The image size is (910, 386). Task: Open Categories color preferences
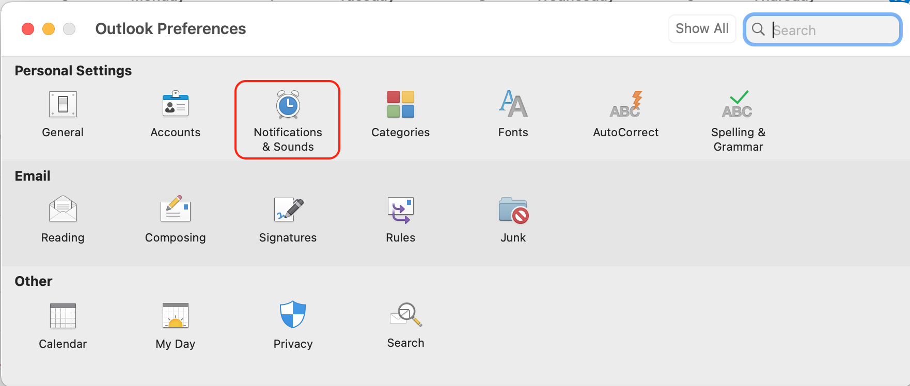click(x=401, y=115)
